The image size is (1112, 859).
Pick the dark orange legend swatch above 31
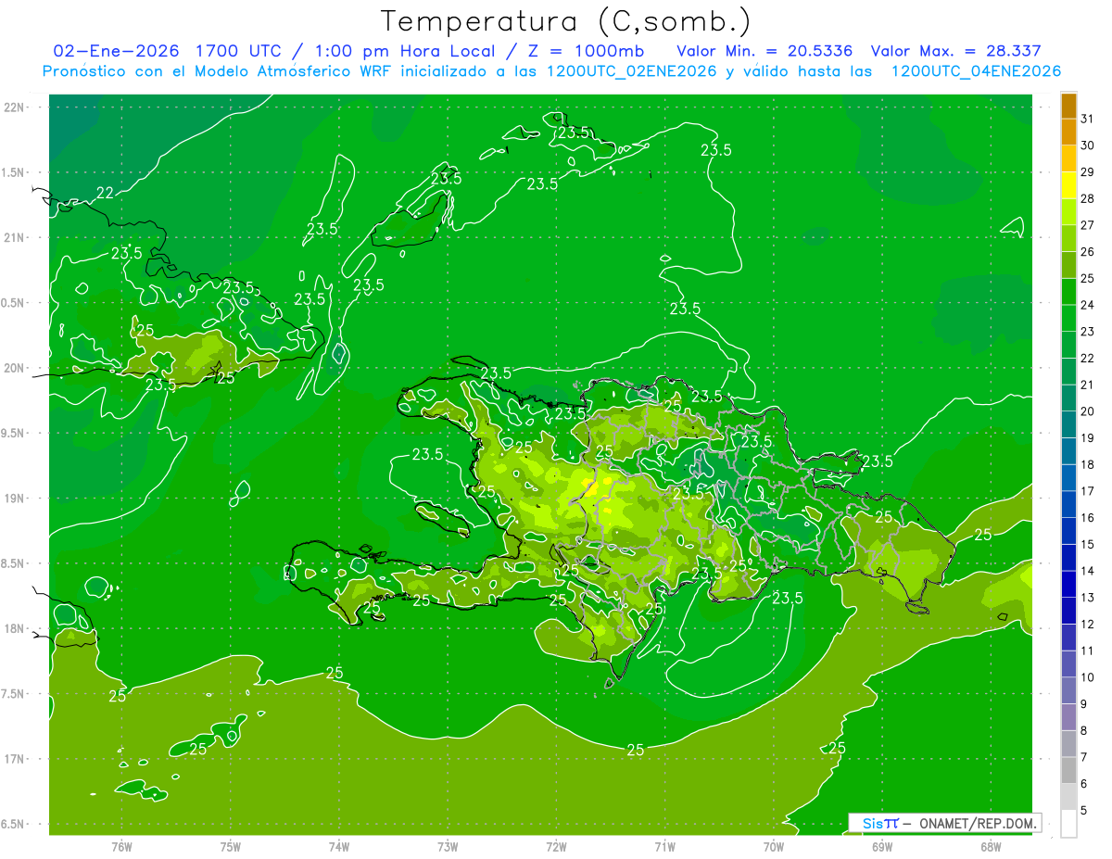[1068, 106]
